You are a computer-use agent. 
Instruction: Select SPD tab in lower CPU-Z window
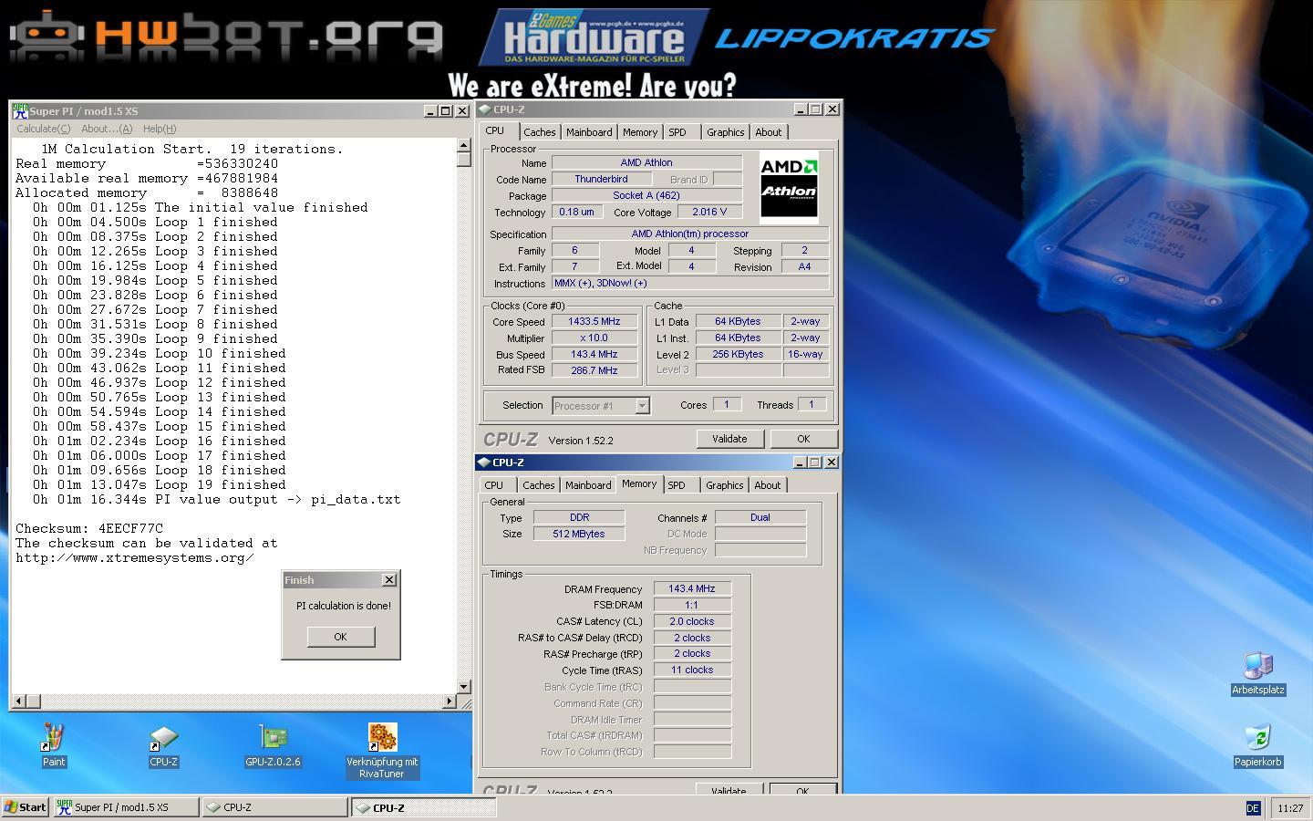[x=677, y=485]
